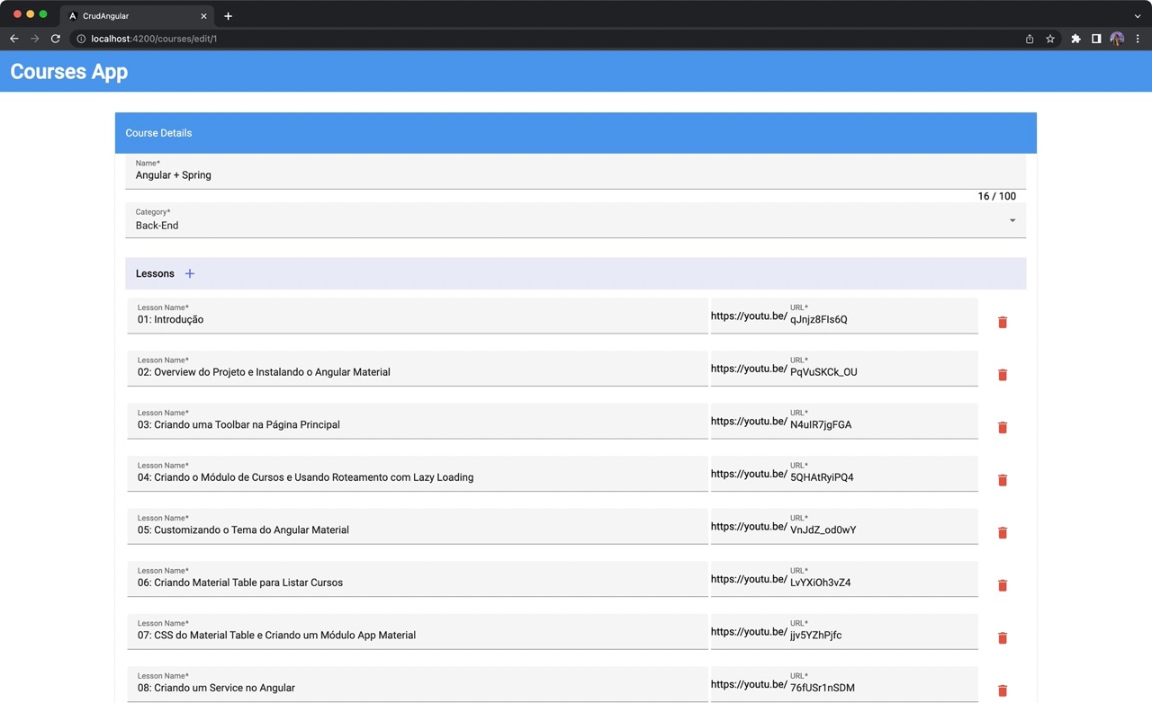The image size is (1152, 703).
Task: Open the tab list chevron at top right
Action: click(x=1138, y=15)
